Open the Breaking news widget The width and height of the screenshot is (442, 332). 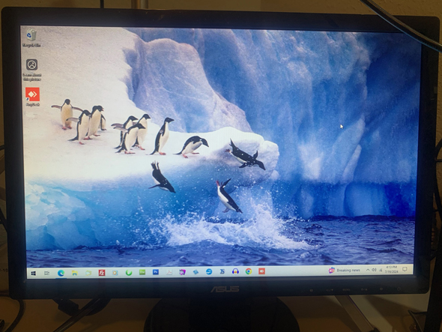pyautogui.click(x=345, y=271)
